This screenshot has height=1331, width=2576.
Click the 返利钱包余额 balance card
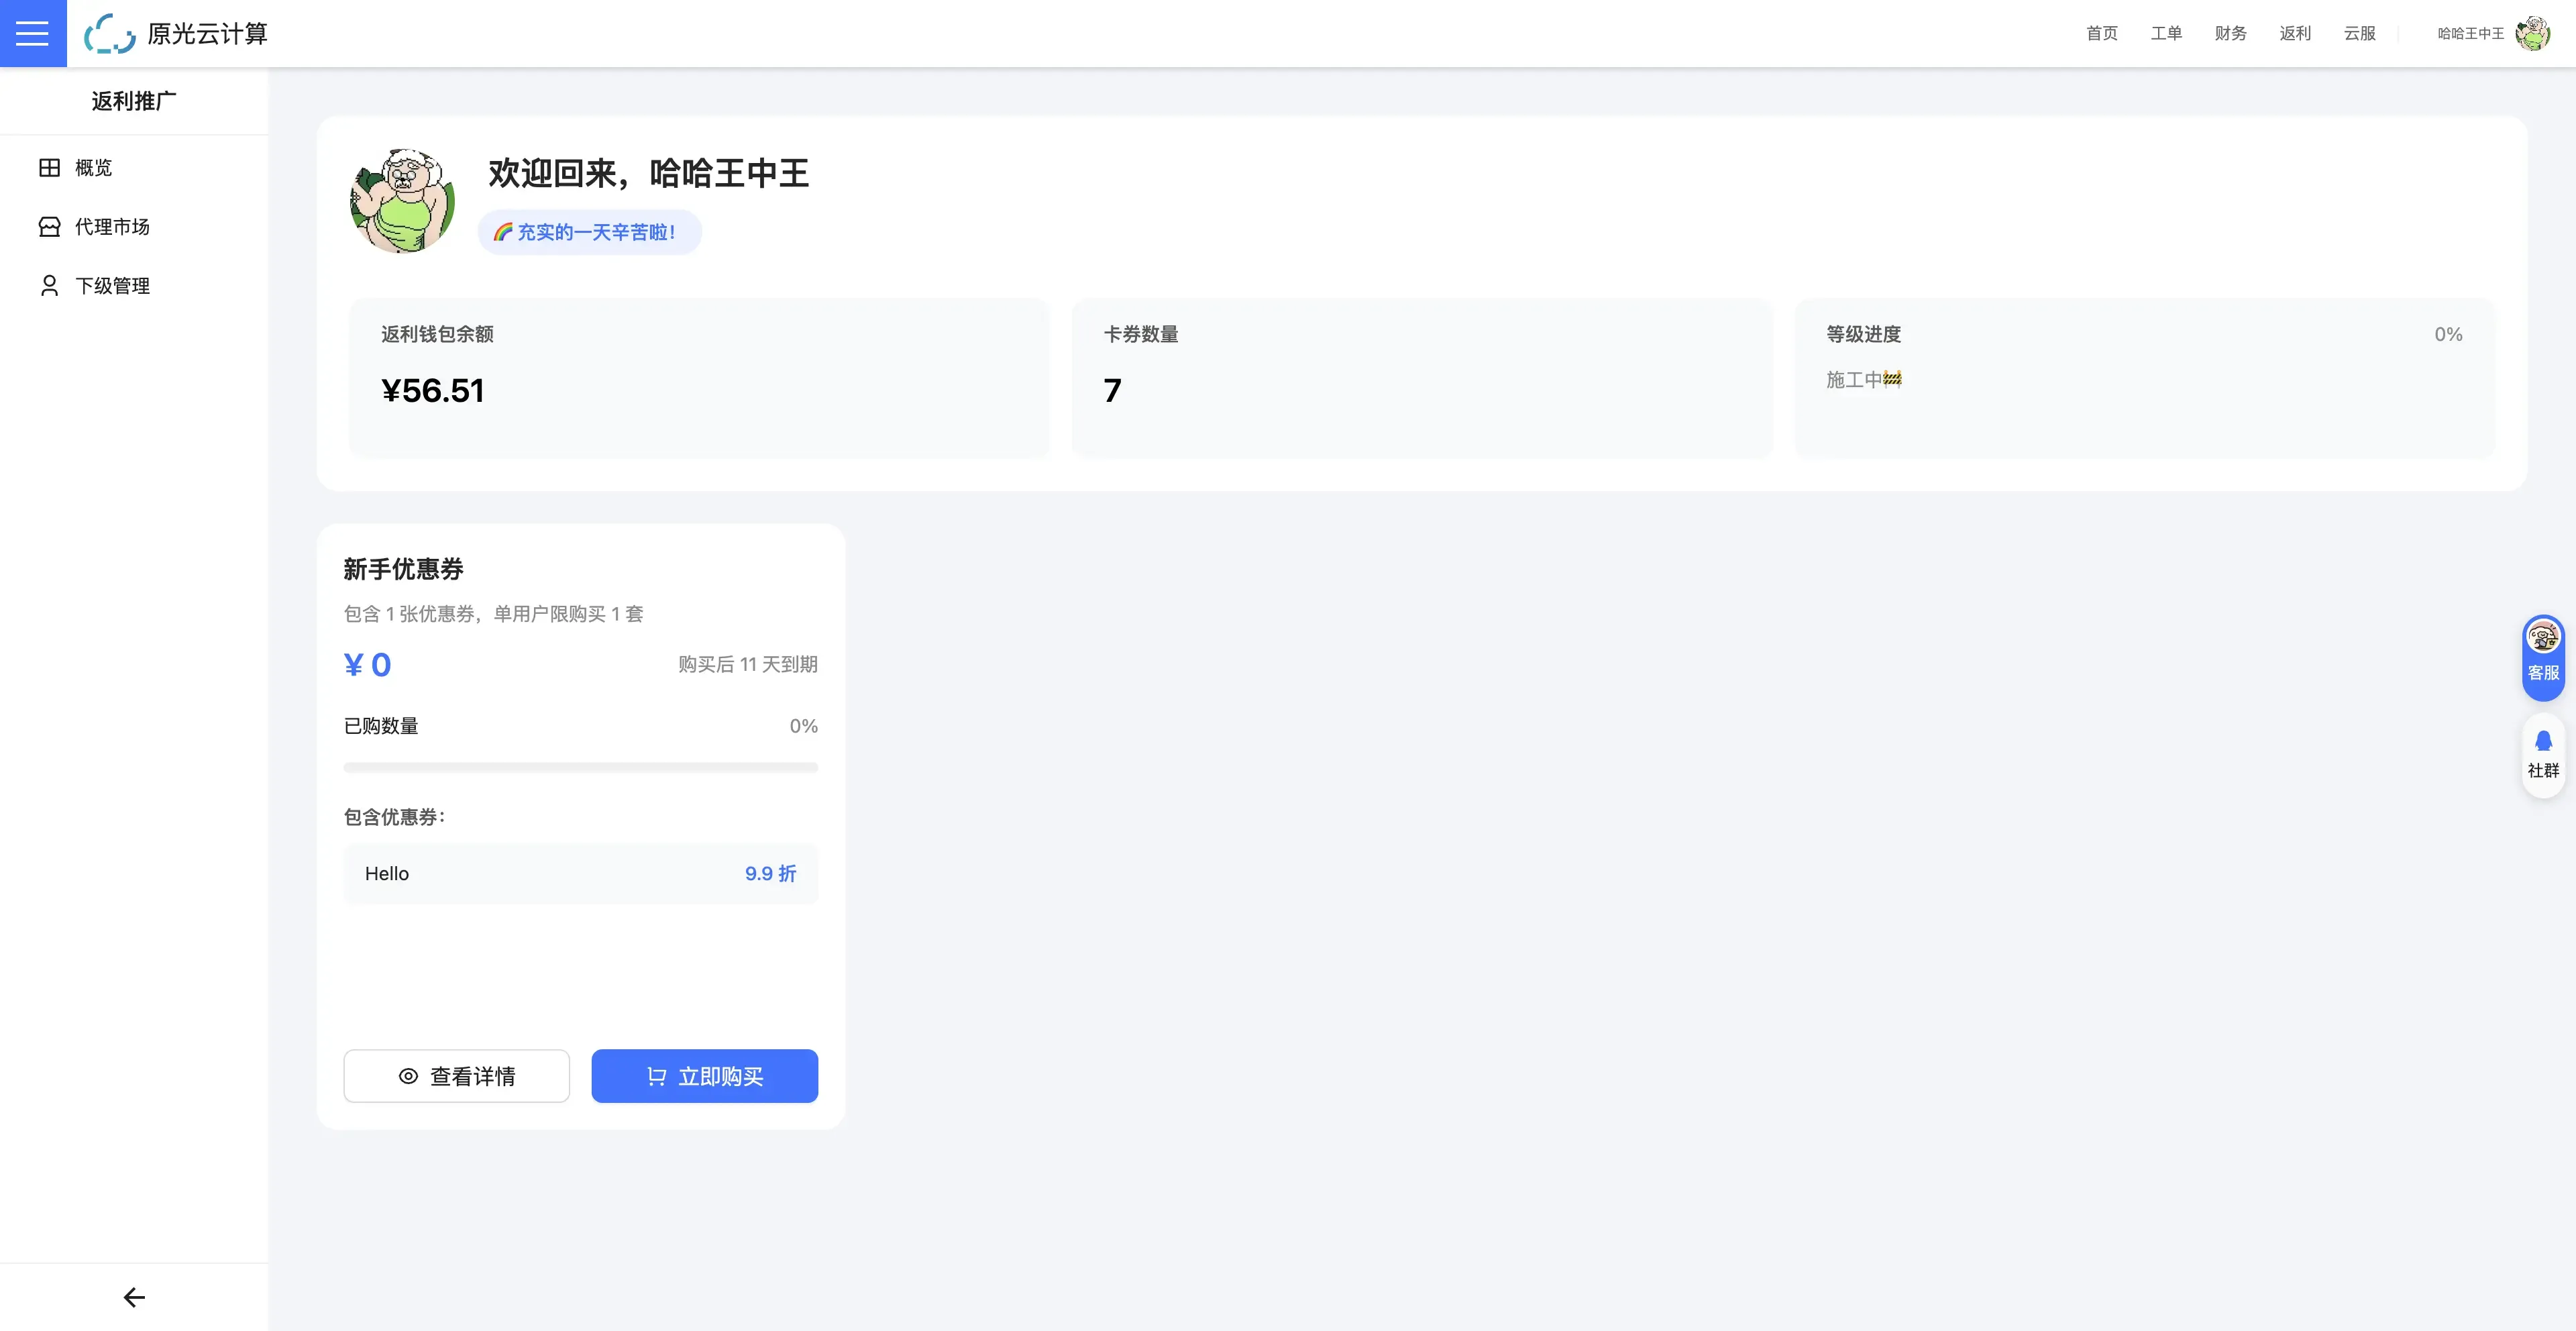pyautogui.click(x=698, y=378)
